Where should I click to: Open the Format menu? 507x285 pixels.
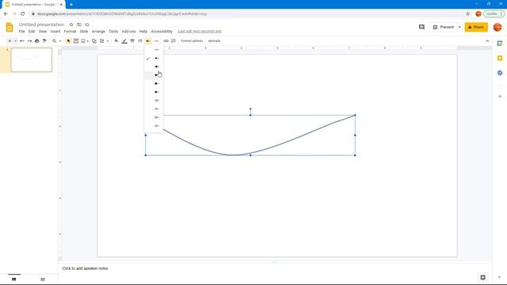pos(70,32)
